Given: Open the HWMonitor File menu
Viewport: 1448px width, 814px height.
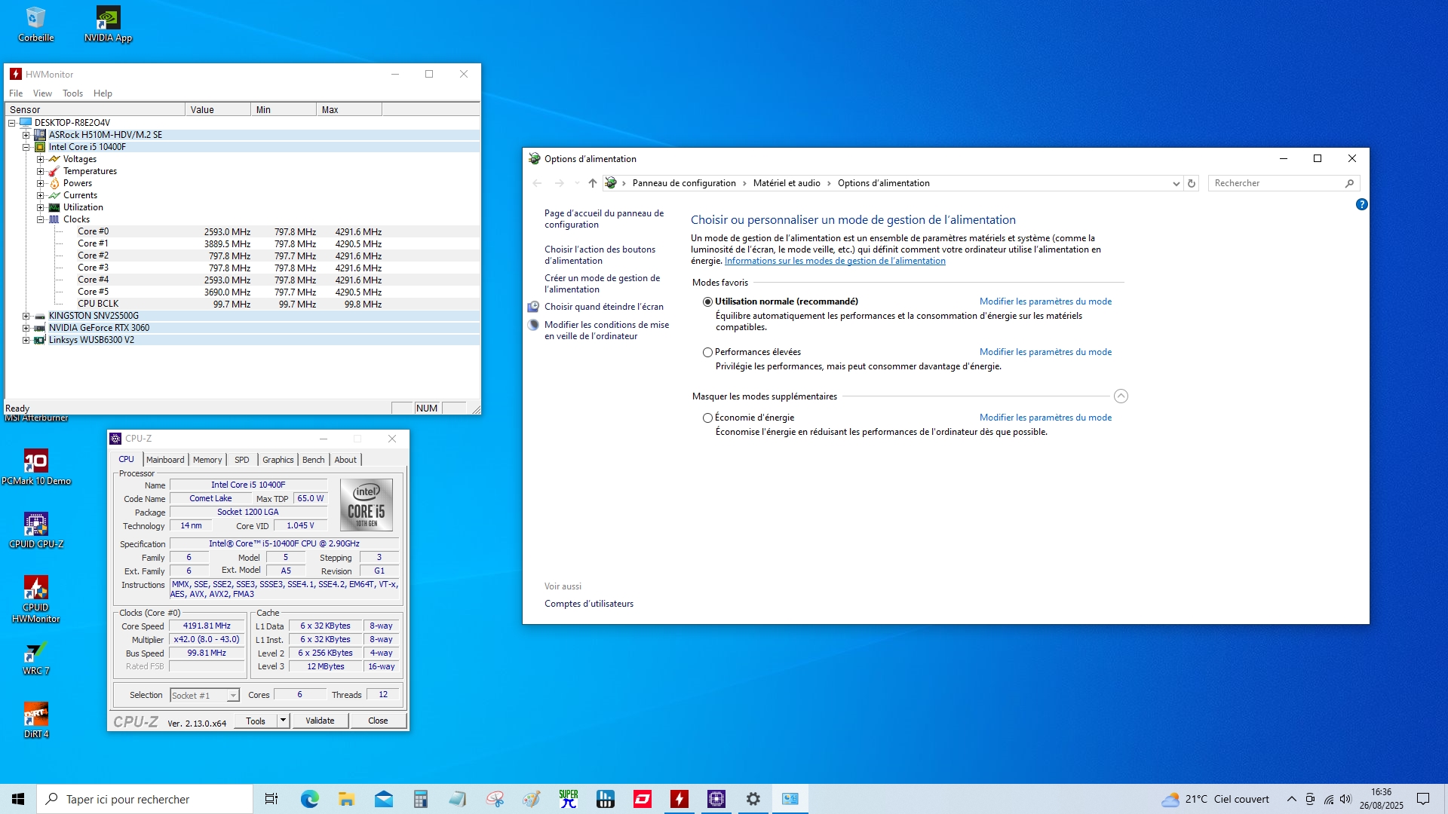Looking at the screenshot, I should (16, 93).
